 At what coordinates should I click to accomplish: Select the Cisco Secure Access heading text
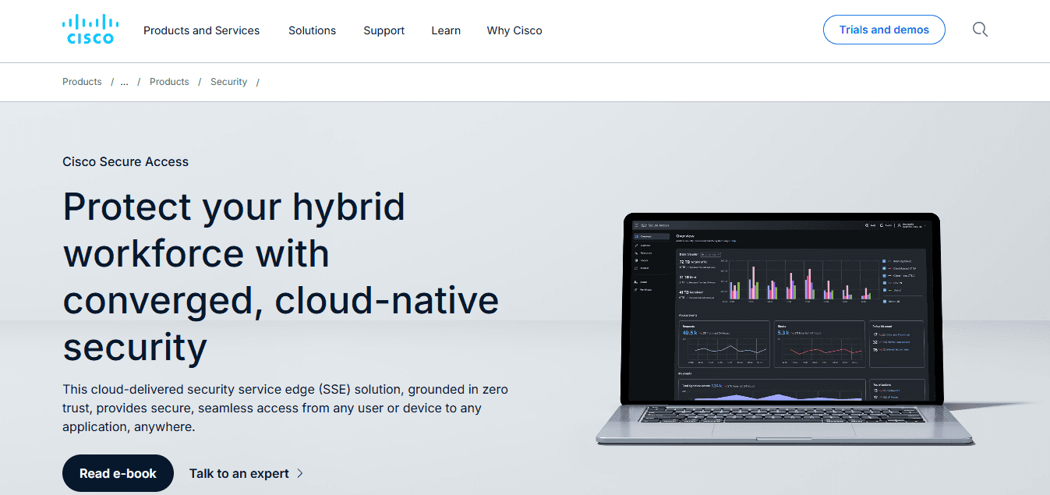(126, 162)
